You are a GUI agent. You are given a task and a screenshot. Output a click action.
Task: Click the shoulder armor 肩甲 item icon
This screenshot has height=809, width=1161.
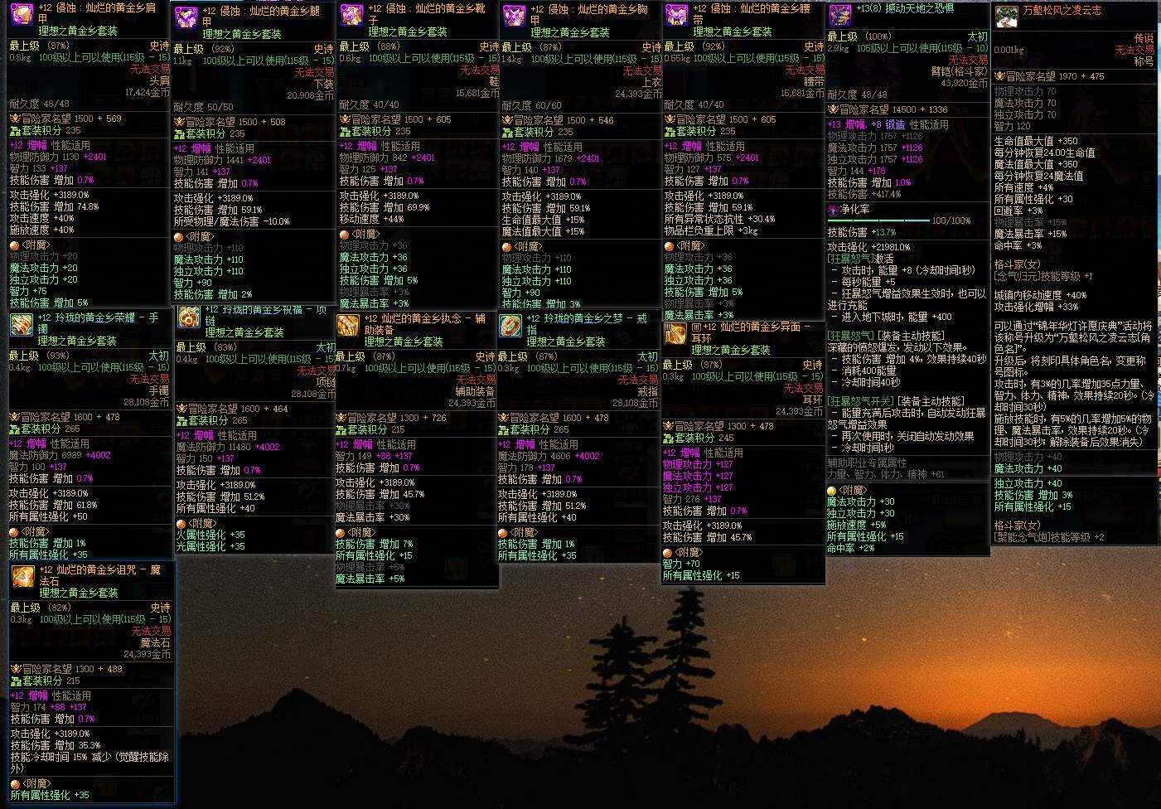pos(22,14)
